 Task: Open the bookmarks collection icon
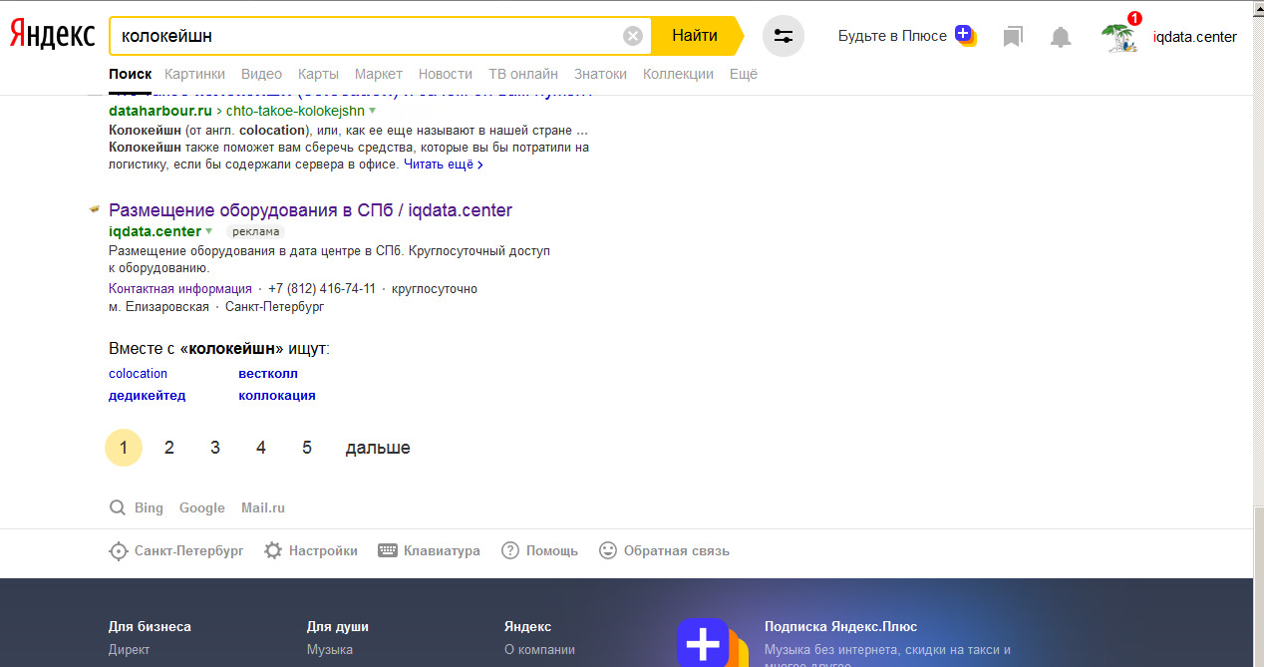point(1013,37)
